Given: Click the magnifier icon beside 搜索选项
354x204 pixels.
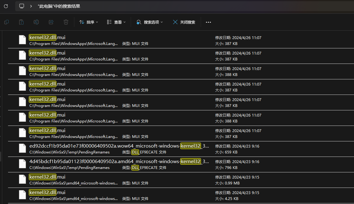Looking at the screenshot, I should [x=138, y=22].
